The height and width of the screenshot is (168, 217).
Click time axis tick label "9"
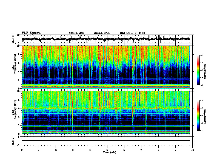[175, 150]
